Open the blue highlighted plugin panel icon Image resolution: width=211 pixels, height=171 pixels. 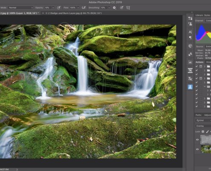(x=190, y=87)
